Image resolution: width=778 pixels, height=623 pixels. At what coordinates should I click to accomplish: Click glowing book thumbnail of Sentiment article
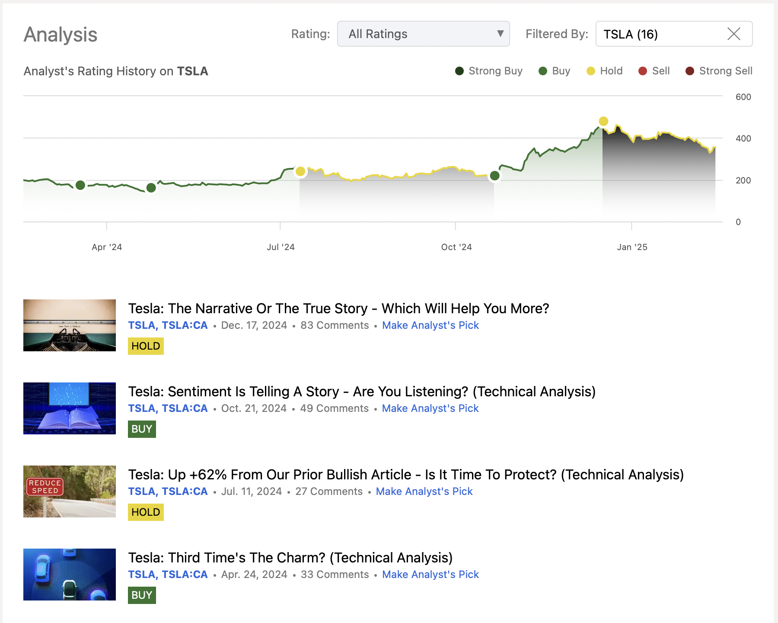coord(70,408)
